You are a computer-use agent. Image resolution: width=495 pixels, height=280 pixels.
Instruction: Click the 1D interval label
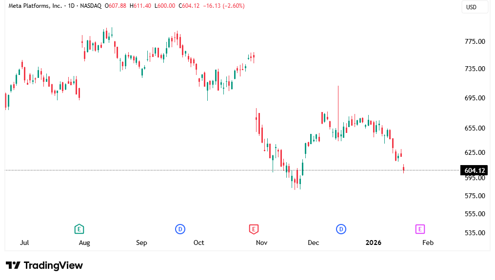[72, 6]
